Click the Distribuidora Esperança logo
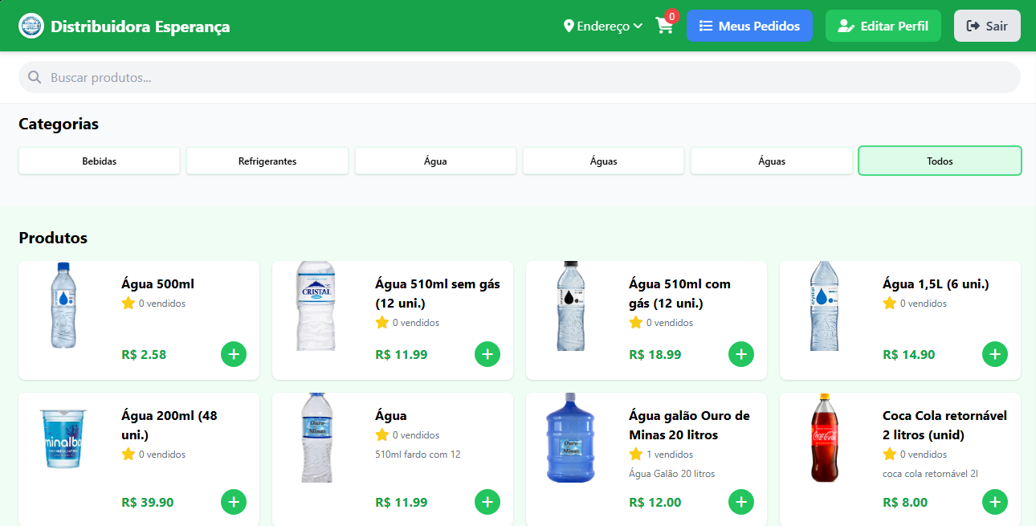This screenshot has width=1036, height=526. coord(31,26)
